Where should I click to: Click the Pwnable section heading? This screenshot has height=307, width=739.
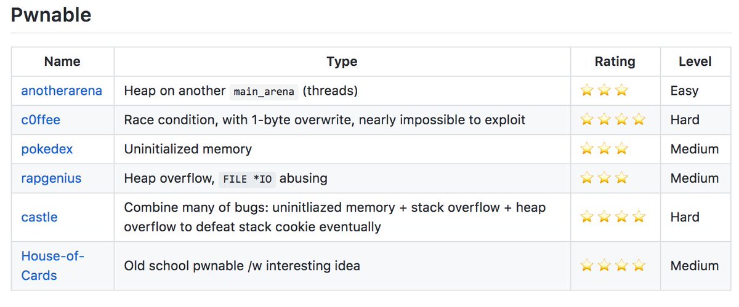(51, 15)
